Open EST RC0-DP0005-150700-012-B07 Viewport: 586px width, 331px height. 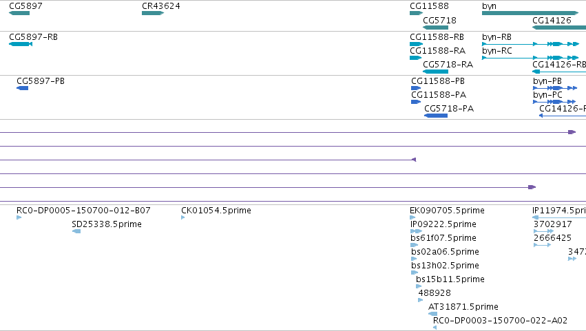click(19, 217)
